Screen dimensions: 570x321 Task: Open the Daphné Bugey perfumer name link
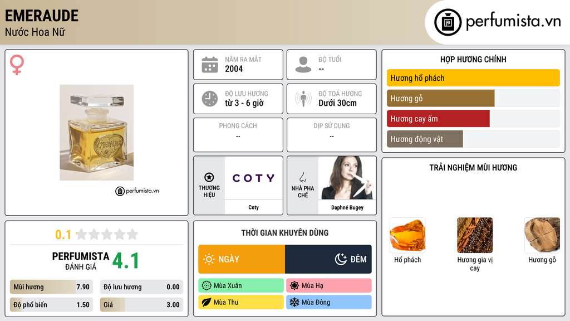point(347,207)
